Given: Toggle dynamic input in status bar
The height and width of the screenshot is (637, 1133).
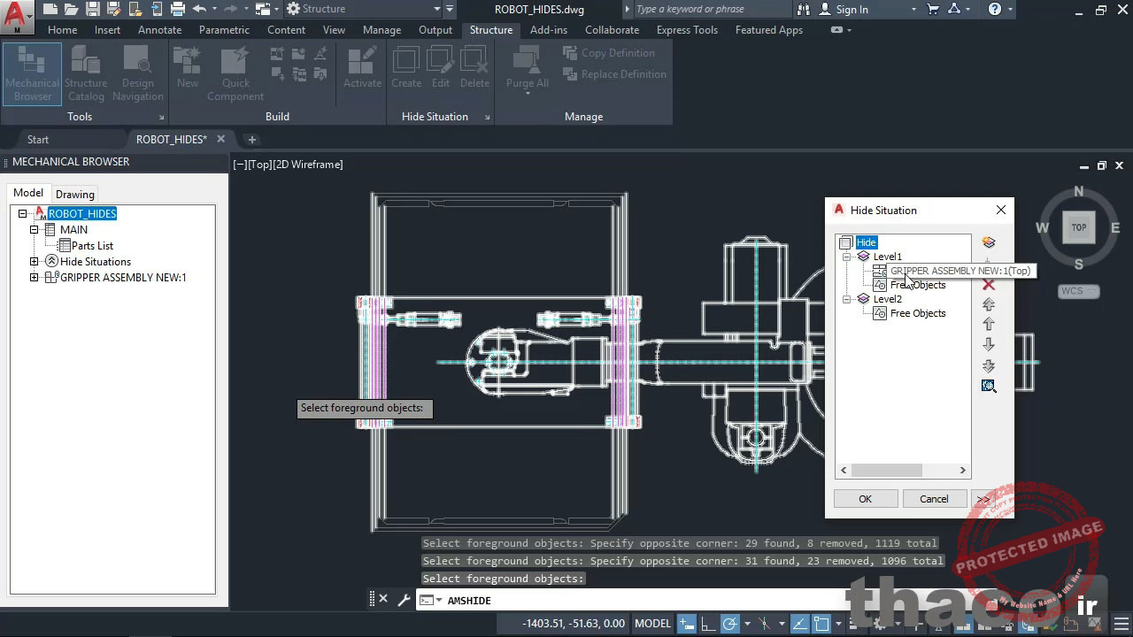Looking at the screenshot, I should click(687, 624).
